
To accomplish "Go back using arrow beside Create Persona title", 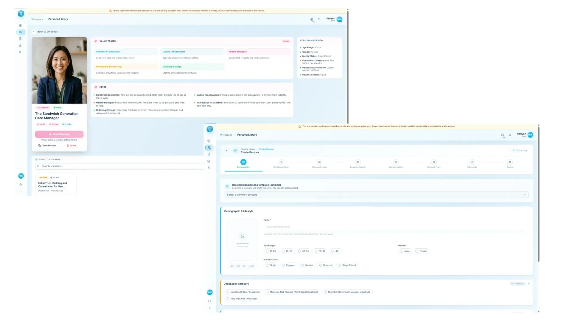I will (227, 151).
